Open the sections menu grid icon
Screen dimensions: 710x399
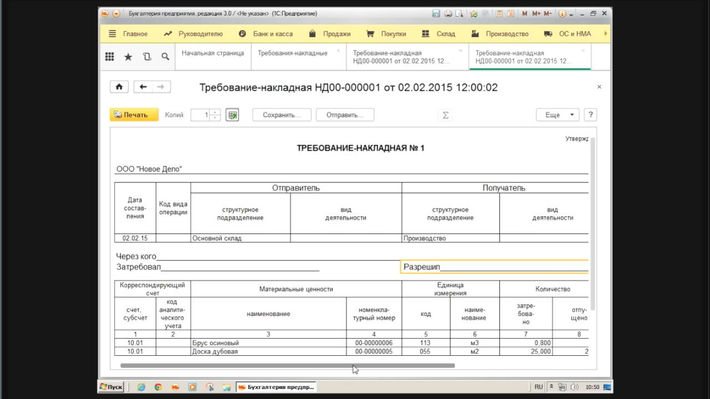tap(110, 57)
